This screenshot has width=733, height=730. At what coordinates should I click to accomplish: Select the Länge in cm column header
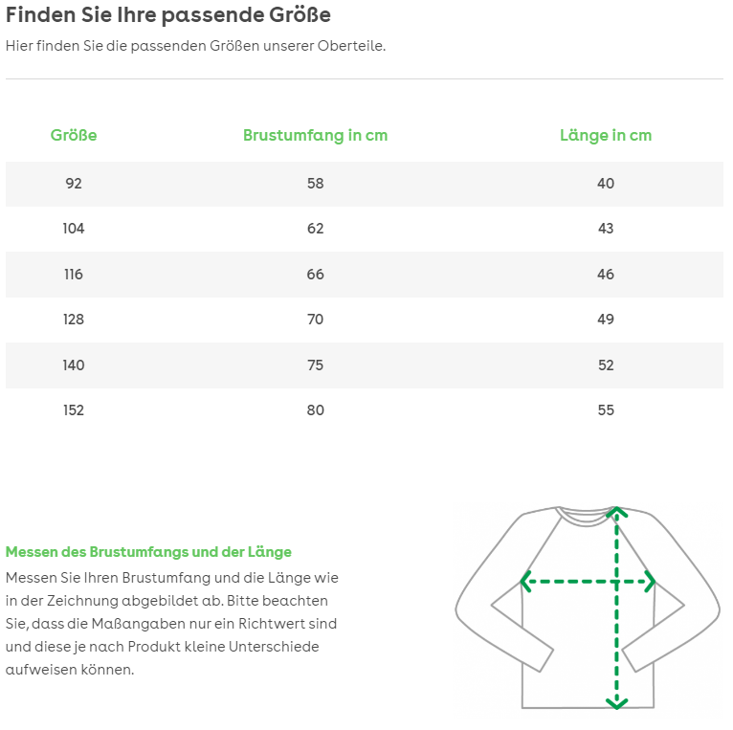605,135
